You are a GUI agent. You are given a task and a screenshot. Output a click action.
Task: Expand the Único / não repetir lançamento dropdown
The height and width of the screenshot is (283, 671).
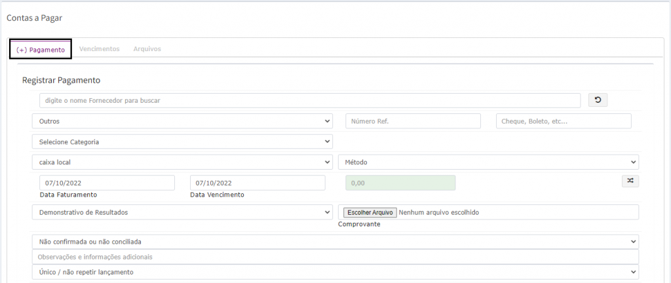point(335,272)
